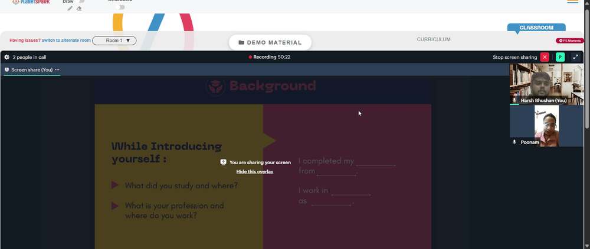Open the Demo Material folder
The height and width of the screenshot is (249, 590).
(x=270, y=42)
